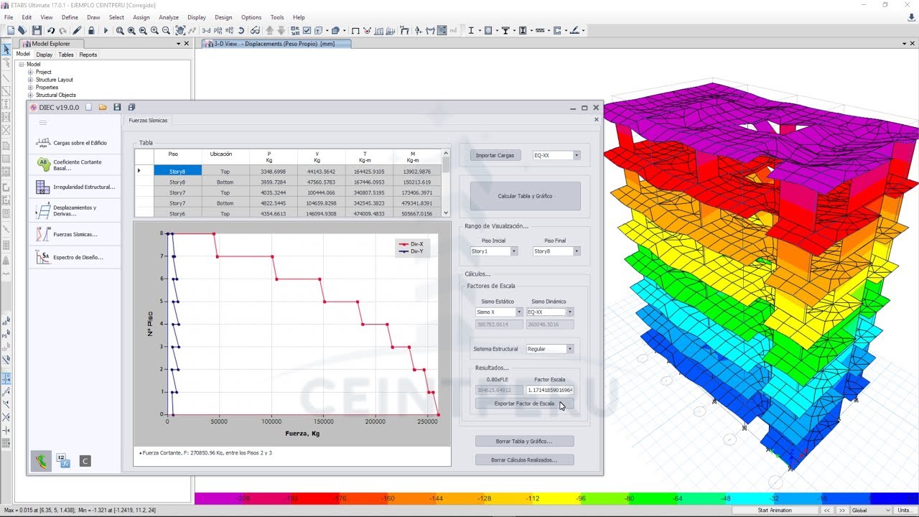919x517 pixels.
Task: Switch to the Tables tab in Model Explorer
Action: point(66,55)
